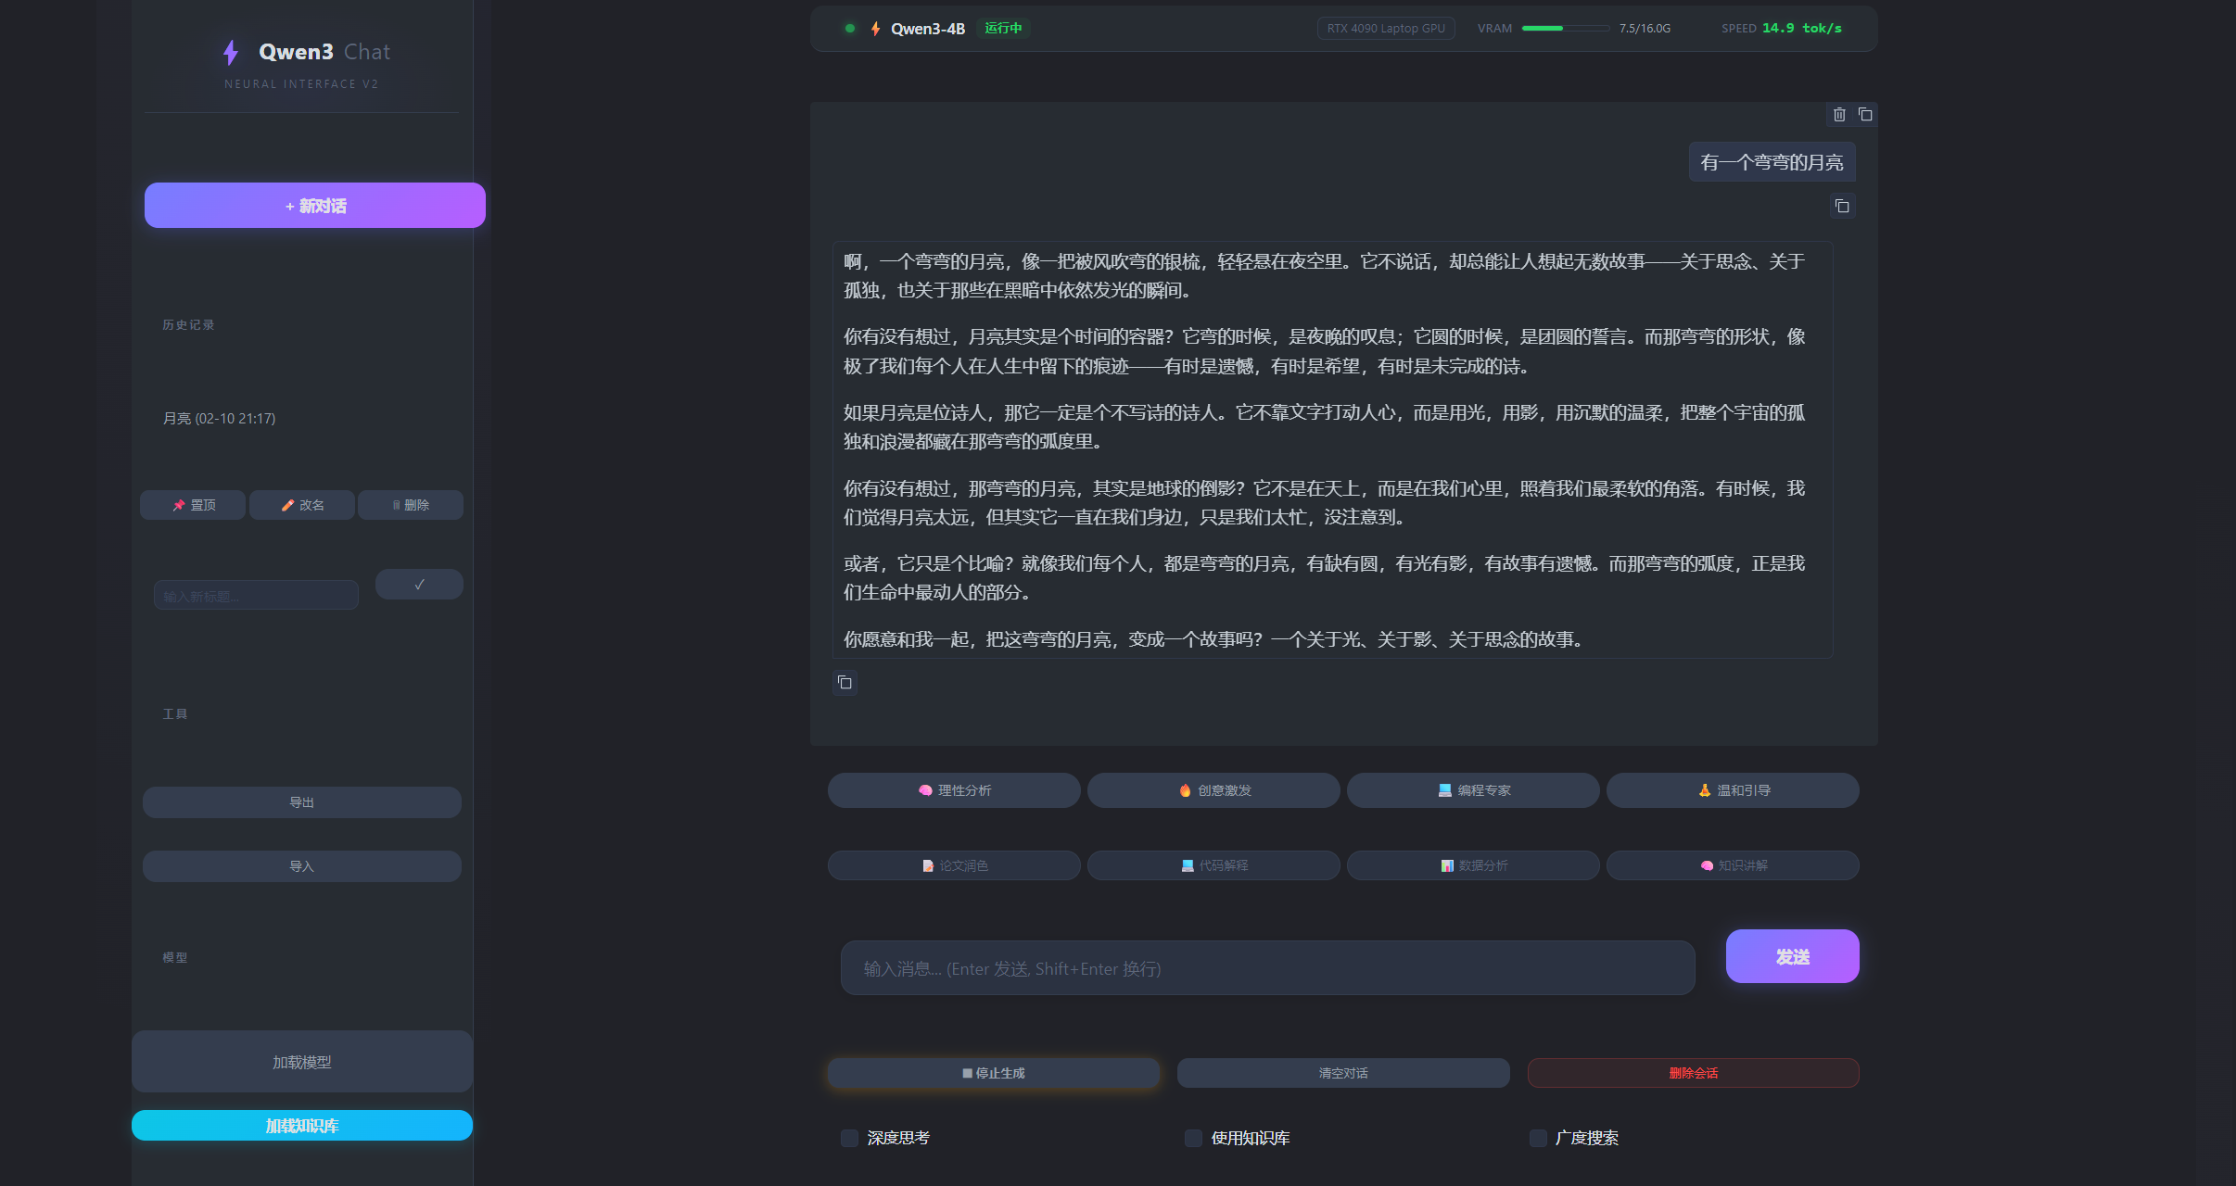
Task: Toggle the use knowledge base checkbox
Action: click(x=1193, y=1138)
